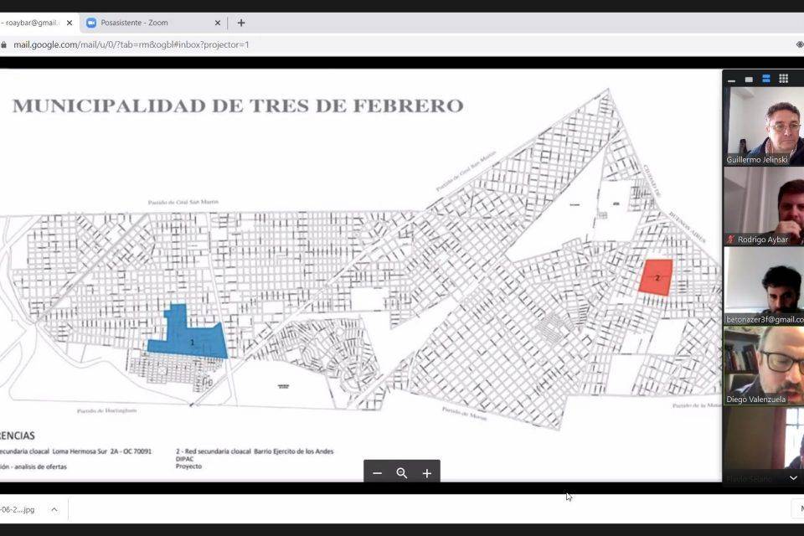Zoom in the image with plus button
Image resolution: width=804 pixels, height=536 pixels.
pos(426,473)
